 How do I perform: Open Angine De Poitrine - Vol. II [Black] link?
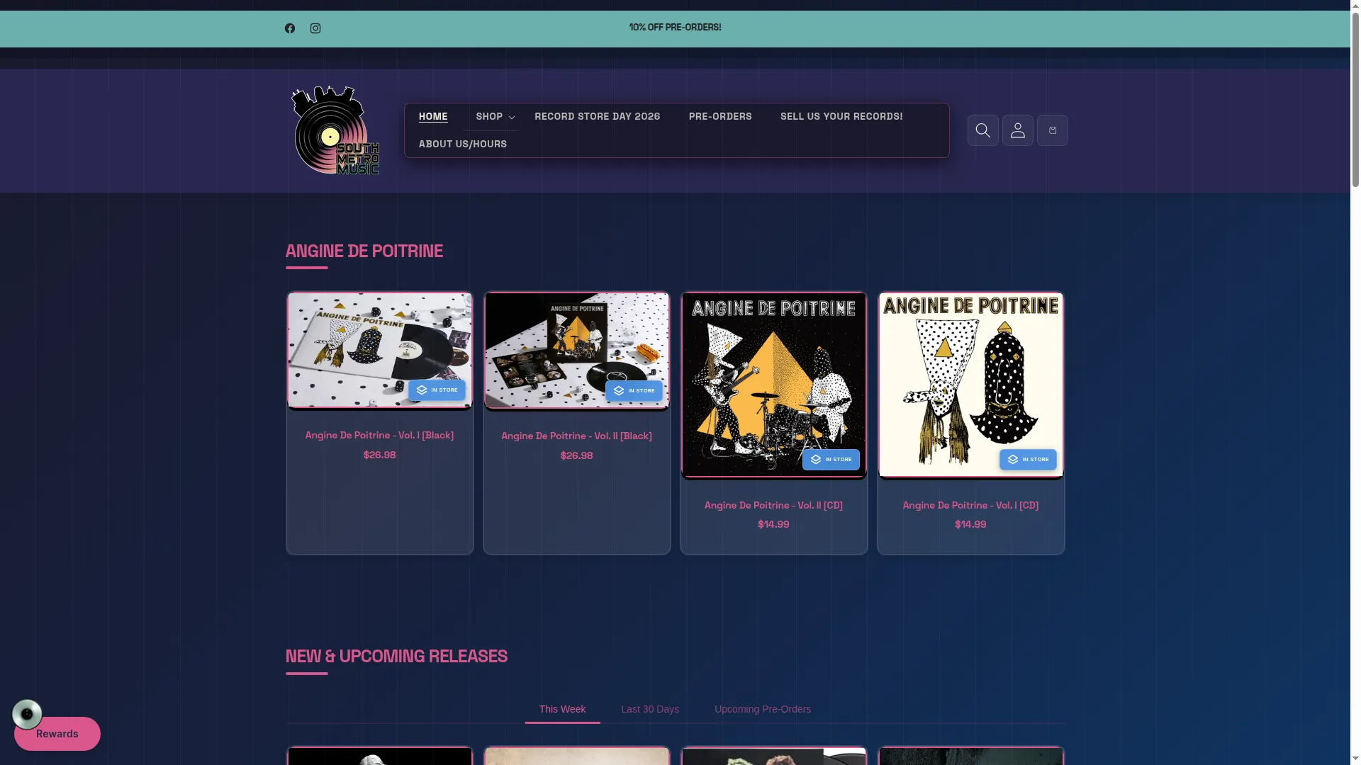click(x=576, y=436)
